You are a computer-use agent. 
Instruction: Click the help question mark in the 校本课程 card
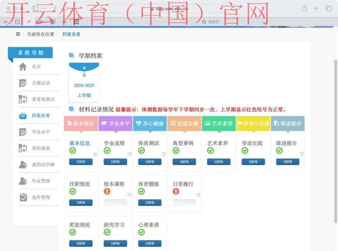coord(130,195)
